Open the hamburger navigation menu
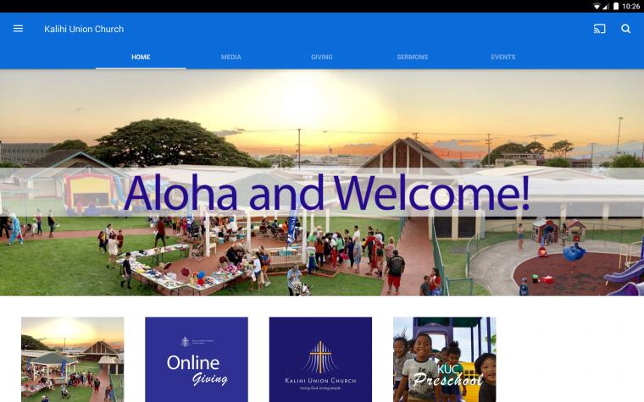This screenshot has width=644, height=402. [x=18, y=29]
